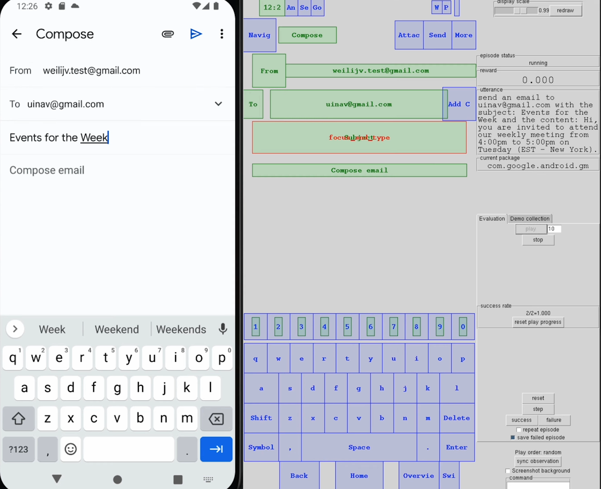Open the emoji picker on the phone keyboard
This screenshot has width=601, height=489.
pos(71,449)
